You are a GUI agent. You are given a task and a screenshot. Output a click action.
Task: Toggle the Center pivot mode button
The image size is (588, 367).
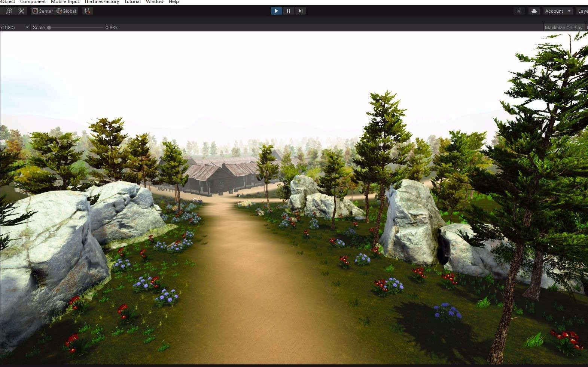[43, 11]
